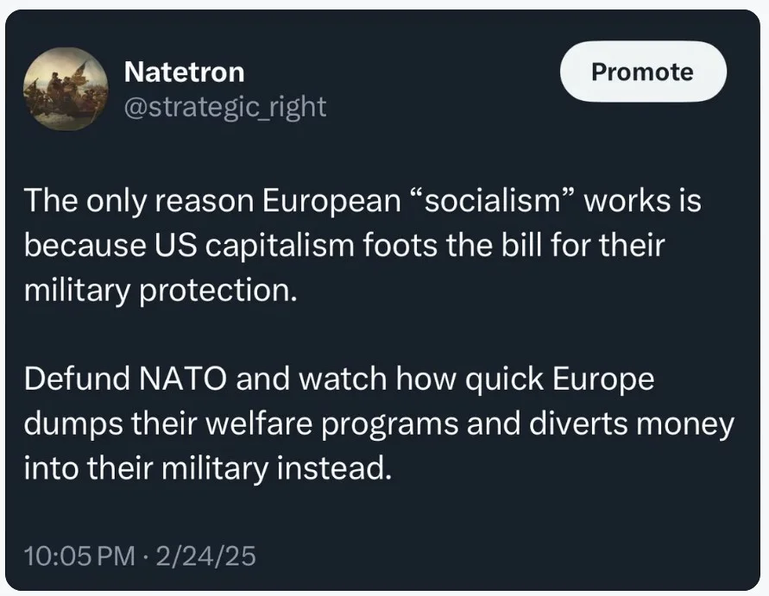Open the @strategic_right handle link
Screen dimensions: 769x596
click(225, 107)
